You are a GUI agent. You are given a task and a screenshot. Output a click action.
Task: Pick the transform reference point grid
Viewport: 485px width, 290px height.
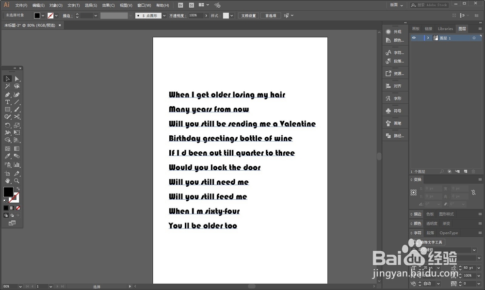414,193
